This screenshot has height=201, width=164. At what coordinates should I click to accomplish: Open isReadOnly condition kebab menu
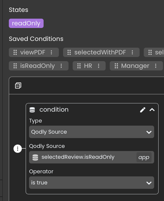(61, 66)
